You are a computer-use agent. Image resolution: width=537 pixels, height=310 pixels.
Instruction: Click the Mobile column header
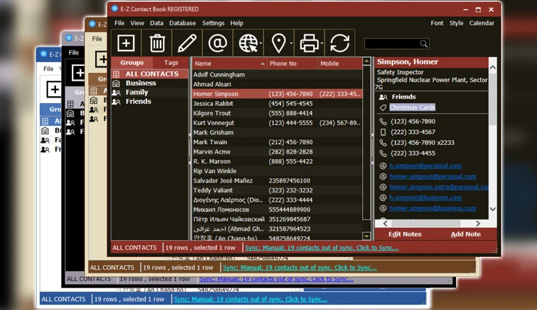tap(340, 63)
